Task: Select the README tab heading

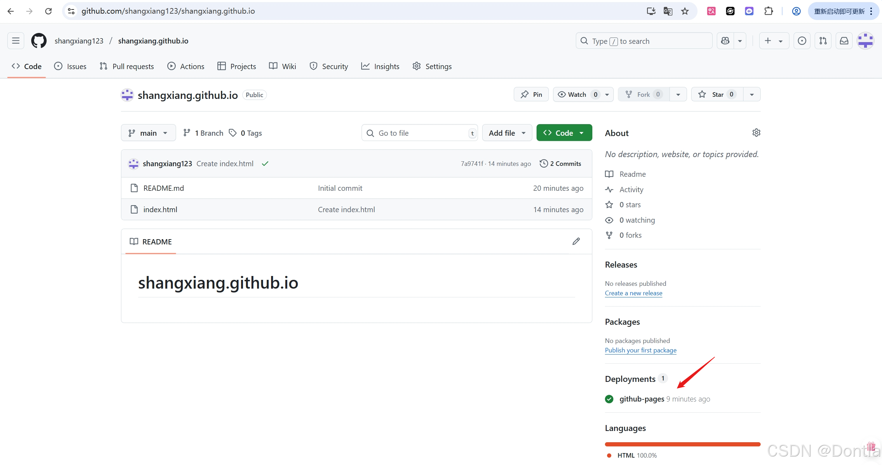Action: [151, 242]
